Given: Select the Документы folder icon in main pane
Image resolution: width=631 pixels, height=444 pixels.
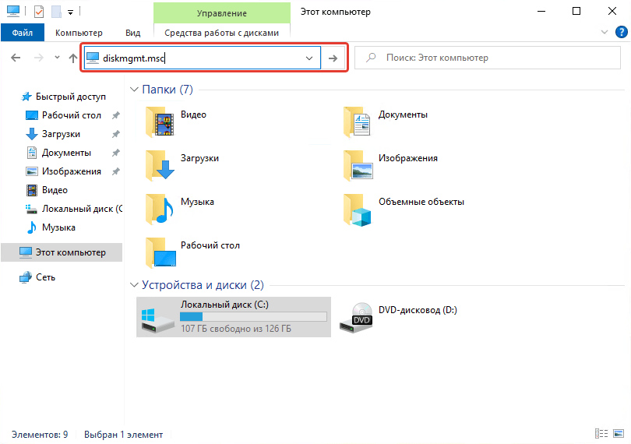Looking at the screenshot, I should 358,122.
